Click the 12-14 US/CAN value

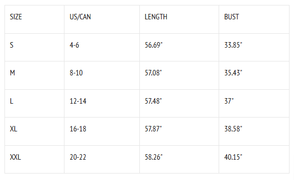(x=78, y=101)
